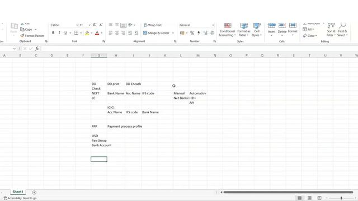The width and height of the screenshot is (358, 201).
Task: Click the Insert Function fx button
Action: [x=37, y=49]
